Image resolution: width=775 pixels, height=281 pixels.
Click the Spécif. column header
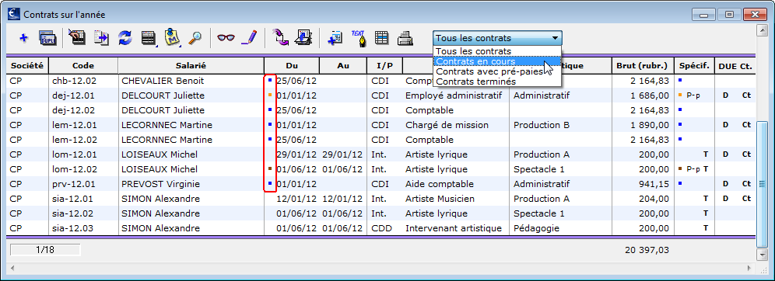tap(694, 65)
